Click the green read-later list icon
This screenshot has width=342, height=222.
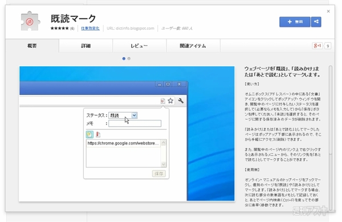(89, 135)
